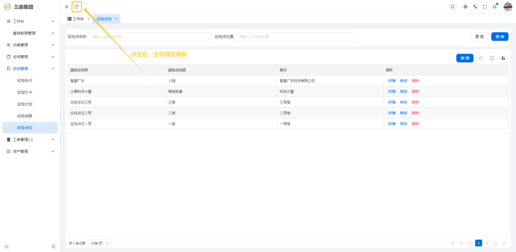
Task: Click the table refresh icon beside 新增
Action: click(x=480, y=58)
